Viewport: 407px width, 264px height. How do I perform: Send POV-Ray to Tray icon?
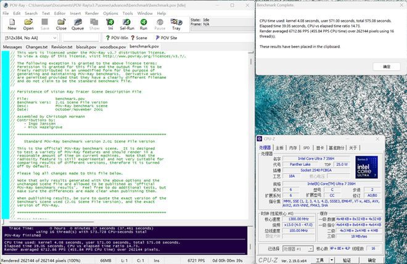176,25
